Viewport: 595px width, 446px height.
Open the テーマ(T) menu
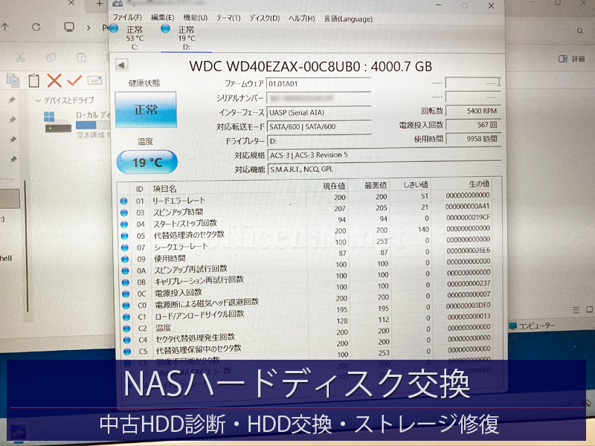[228, 18]
